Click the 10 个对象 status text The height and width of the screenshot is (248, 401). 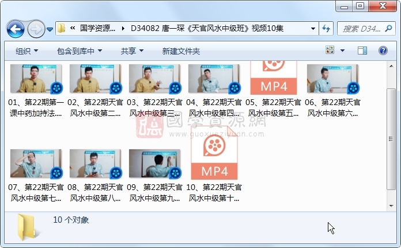[71, 220]
